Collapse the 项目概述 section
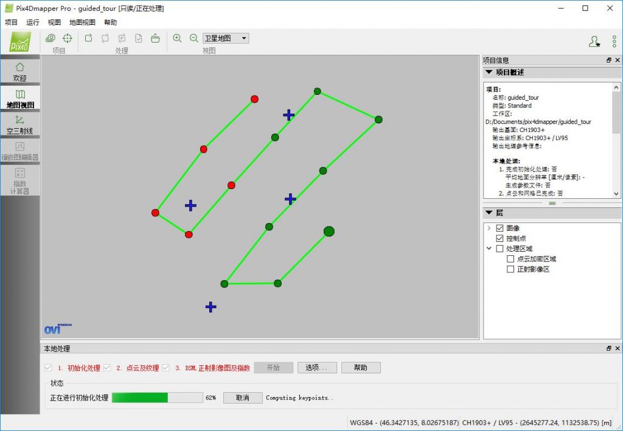Image resolution: width=623 pixels, height=431 pixels. pos(489,72)
